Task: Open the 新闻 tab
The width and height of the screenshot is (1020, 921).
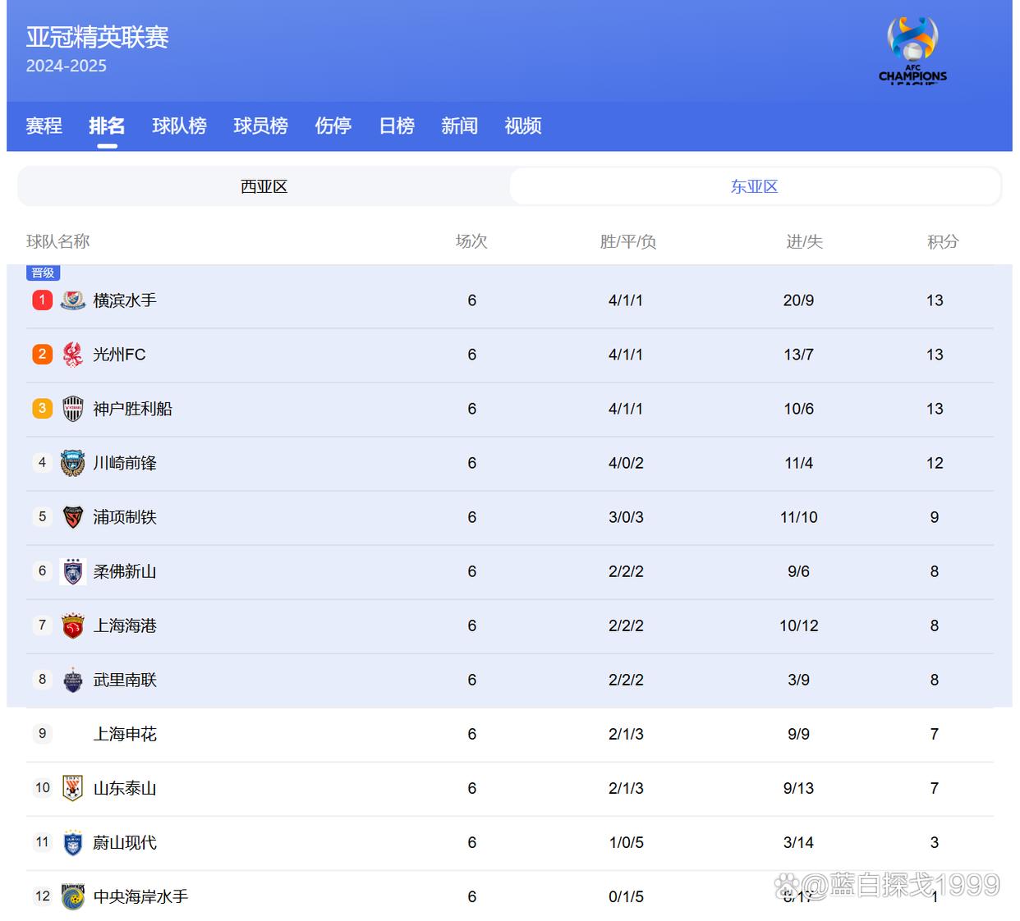Action: click(x=460, y=126)
